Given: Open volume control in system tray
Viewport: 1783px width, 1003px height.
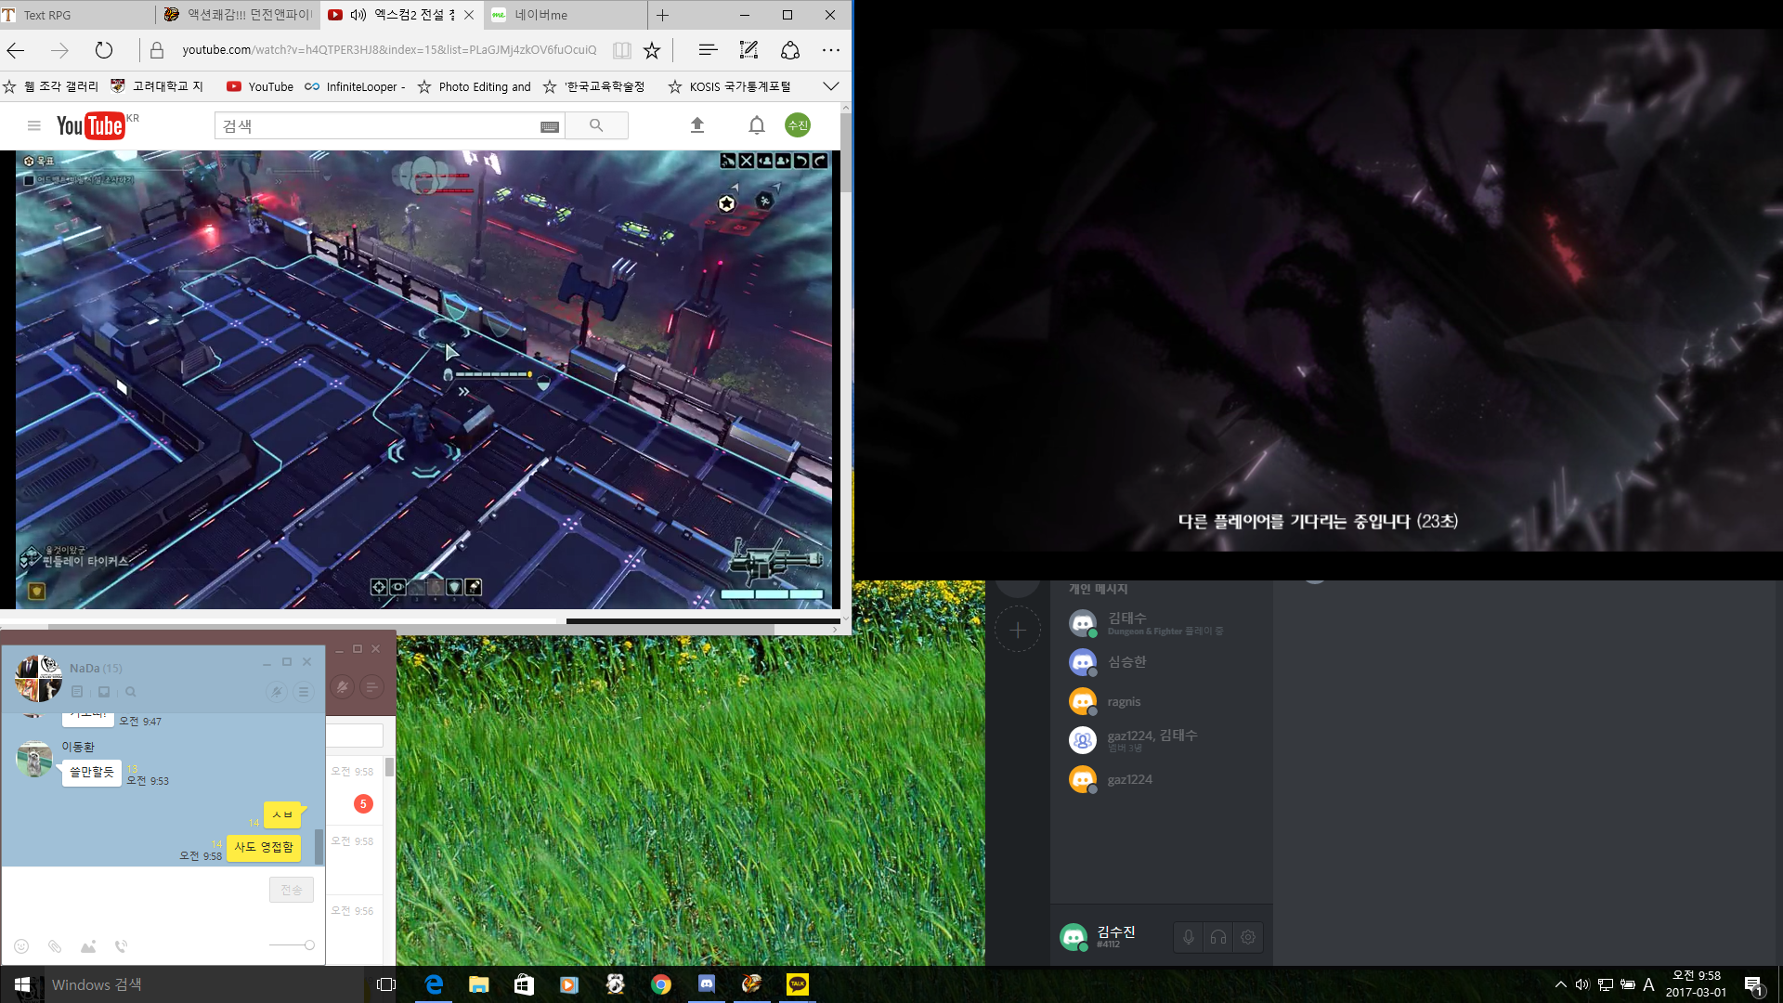Looking at the screenshot, I should 1582,984.
